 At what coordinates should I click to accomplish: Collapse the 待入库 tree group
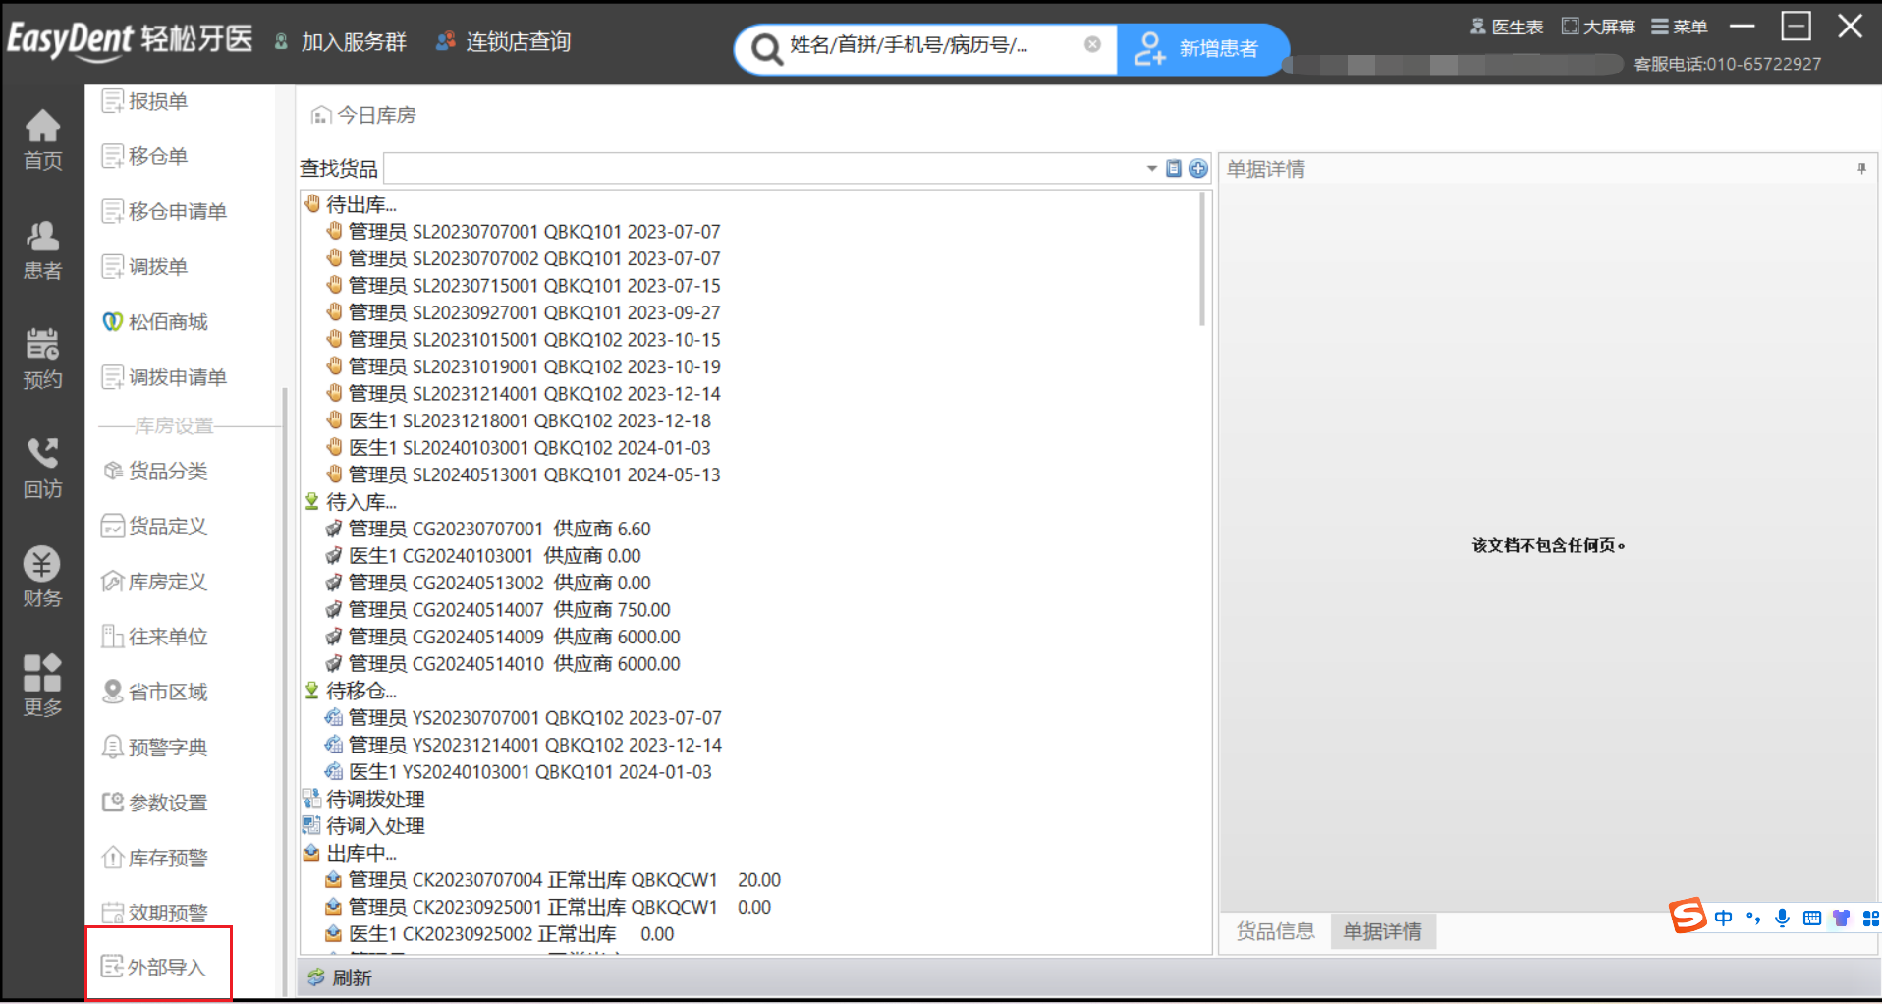(x=351, y=502)
